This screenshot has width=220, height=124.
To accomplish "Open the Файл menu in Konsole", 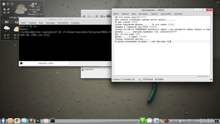I will (23, 23).
